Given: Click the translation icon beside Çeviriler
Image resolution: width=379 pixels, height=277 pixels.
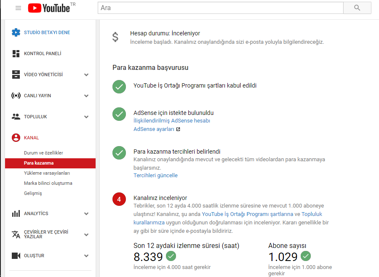Looking at the screenshot, I should (16, 234).
